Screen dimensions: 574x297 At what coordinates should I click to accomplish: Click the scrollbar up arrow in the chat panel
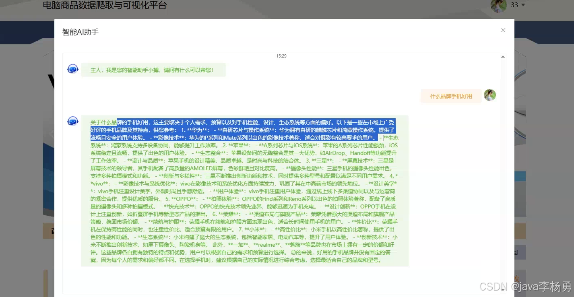[502, 56]
